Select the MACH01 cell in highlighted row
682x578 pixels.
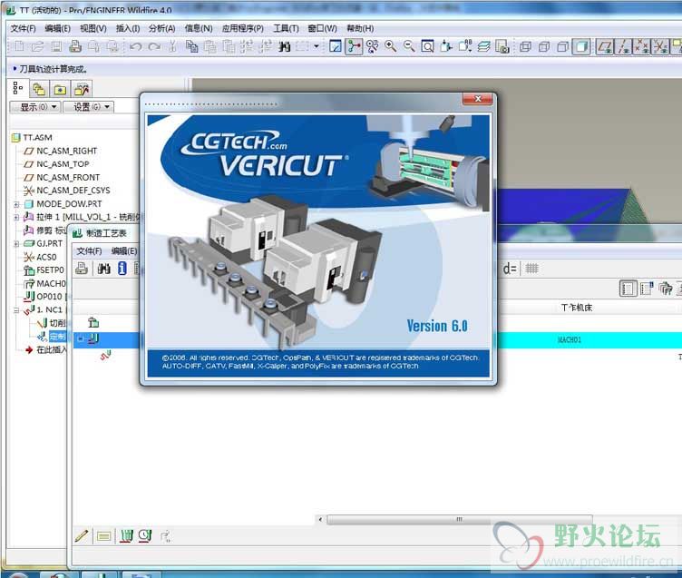(570, 340)
